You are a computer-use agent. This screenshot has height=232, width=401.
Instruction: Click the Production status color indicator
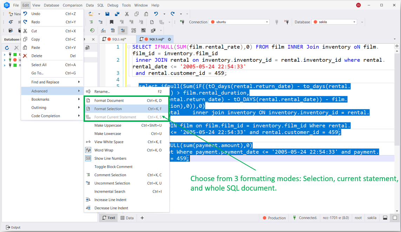pos(265,218)
